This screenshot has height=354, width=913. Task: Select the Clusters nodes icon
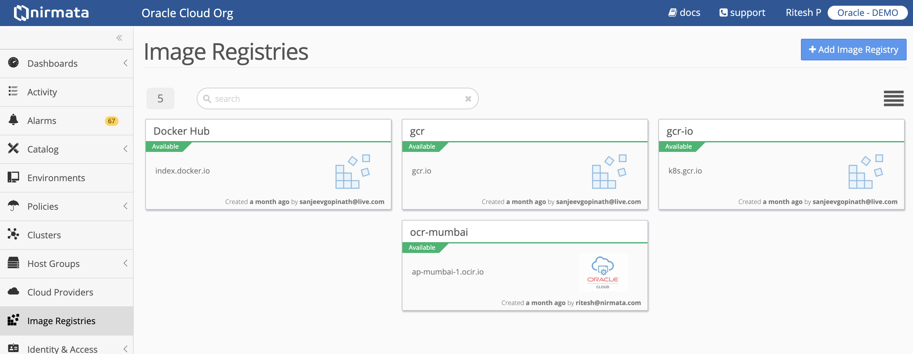point(13,235)
